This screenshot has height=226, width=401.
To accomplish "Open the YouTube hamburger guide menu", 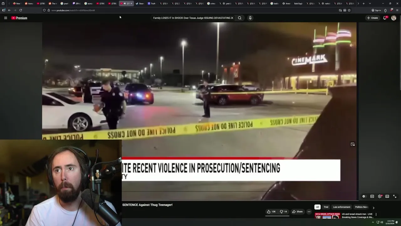I will coord(5,18).
